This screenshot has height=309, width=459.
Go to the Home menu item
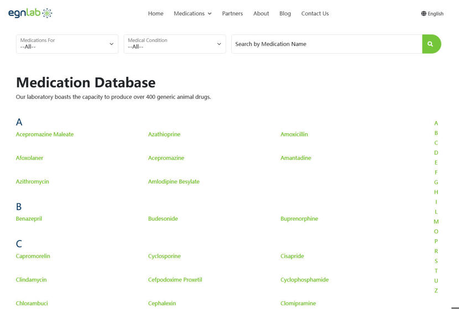tap(155, 14)
